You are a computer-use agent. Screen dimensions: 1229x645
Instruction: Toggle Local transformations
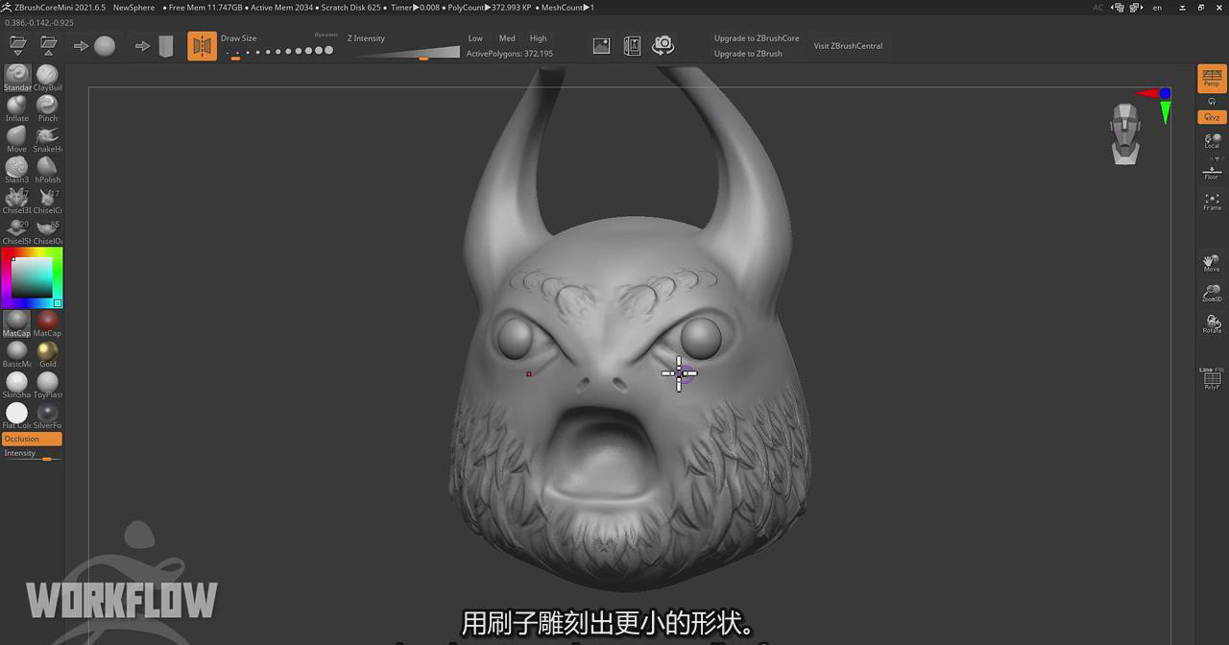pyautogui.click(x=1212, y=140)
